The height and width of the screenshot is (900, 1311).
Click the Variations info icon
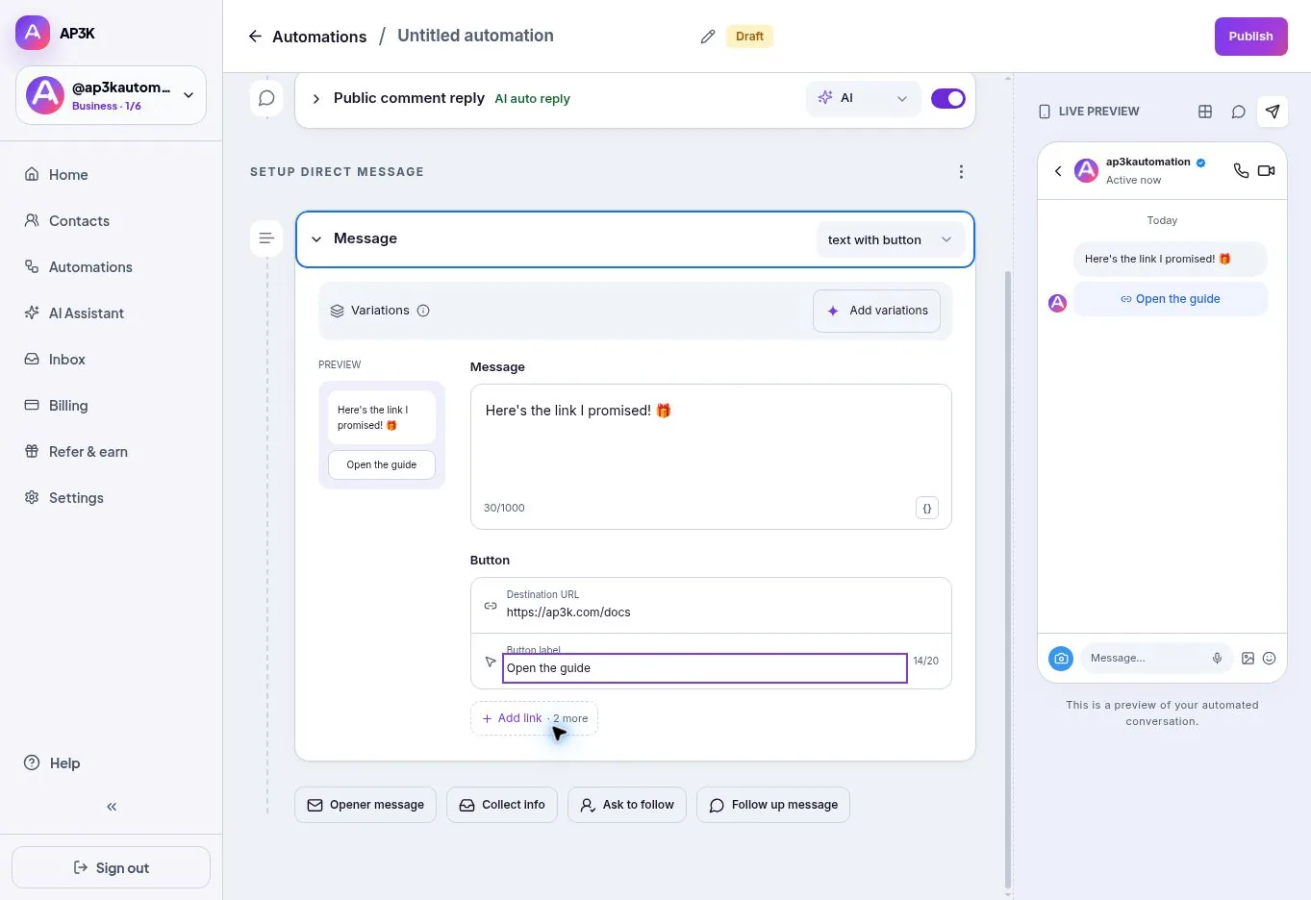point(423,311)
